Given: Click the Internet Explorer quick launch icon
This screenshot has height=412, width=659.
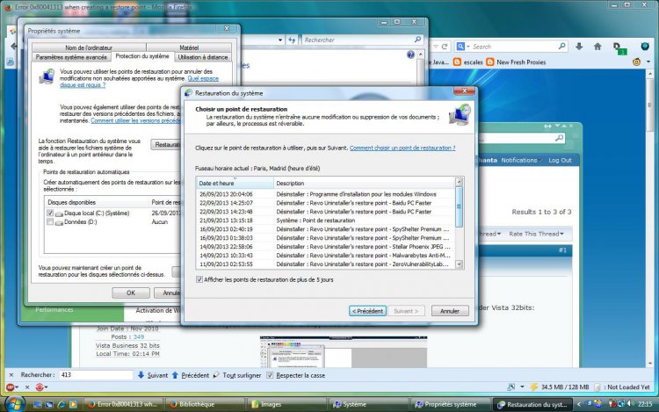Looking at the screenshot, I should coord(61,404).
